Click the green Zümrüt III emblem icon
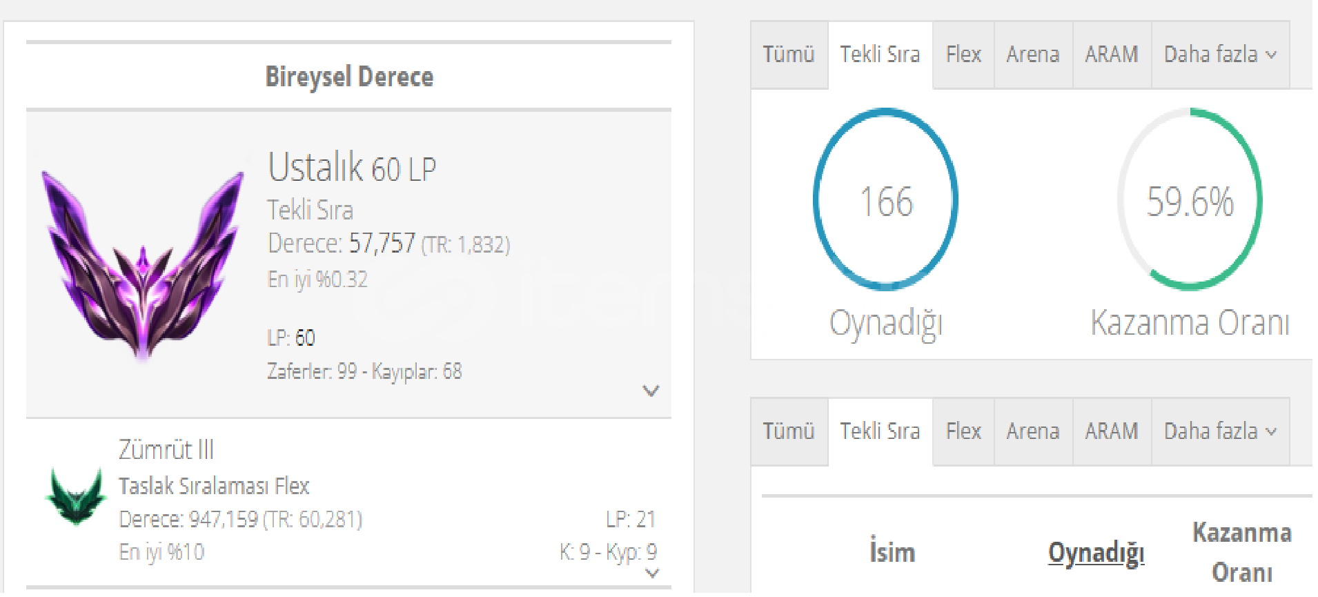 (x=76, y=496)
